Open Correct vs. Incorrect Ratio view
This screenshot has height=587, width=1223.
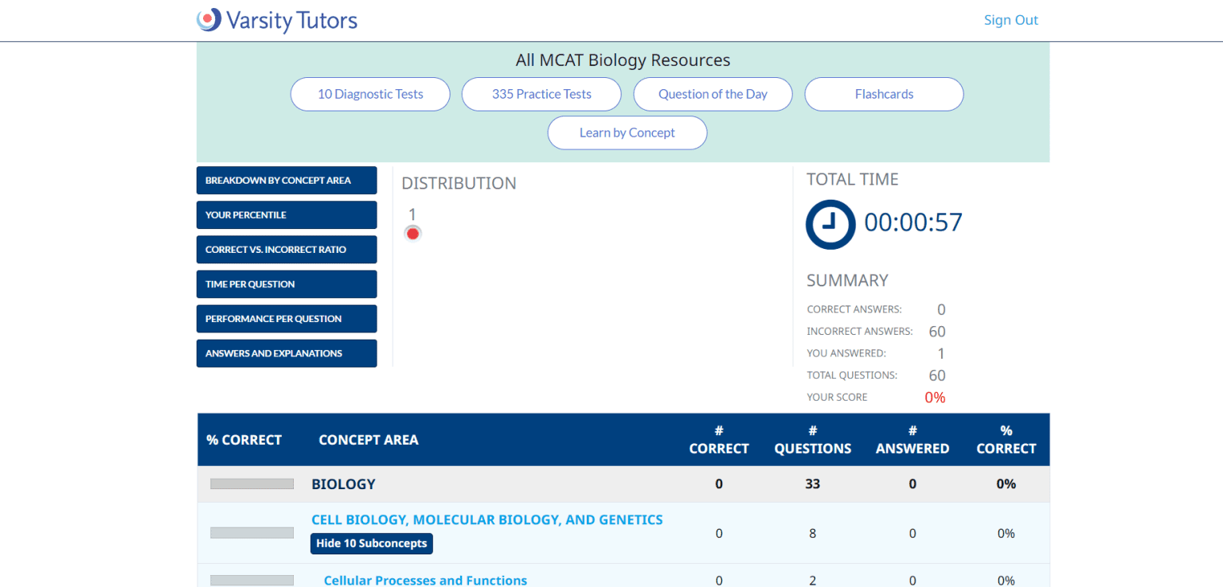click(286, 249)
